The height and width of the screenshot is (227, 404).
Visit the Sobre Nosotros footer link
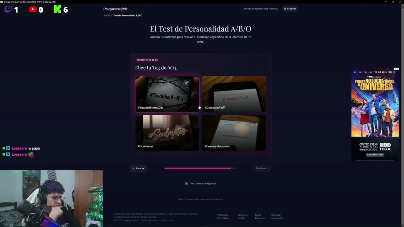(x=260, y=217)
